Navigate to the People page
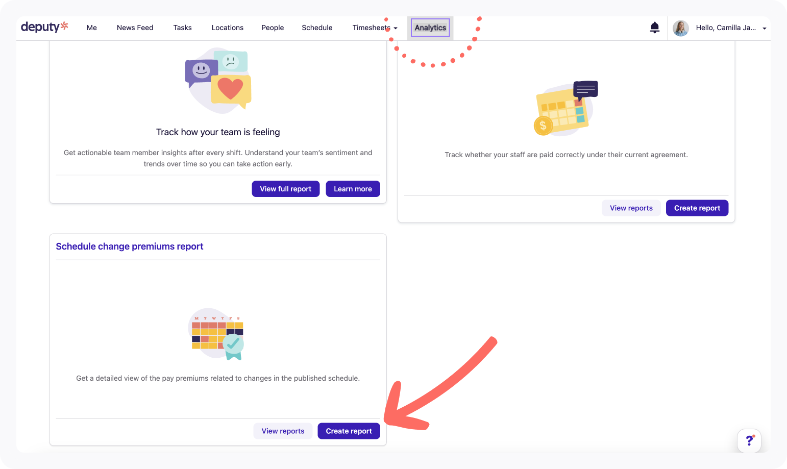The image size is (787, 469). click(x=273, y=28)
